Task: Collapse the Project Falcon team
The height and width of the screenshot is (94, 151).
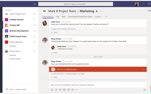Action: 15,51
